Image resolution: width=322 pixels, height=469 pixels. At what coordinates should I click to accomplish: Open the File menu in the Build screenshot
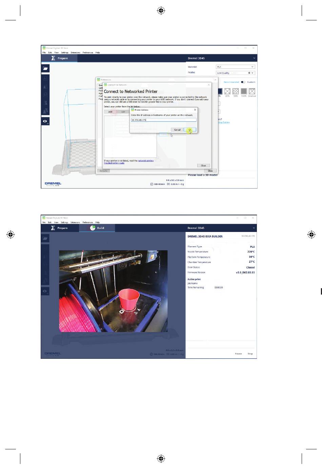click(x=44, y=222)
